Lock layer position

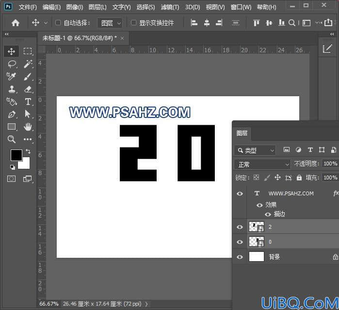coord(277,177)
